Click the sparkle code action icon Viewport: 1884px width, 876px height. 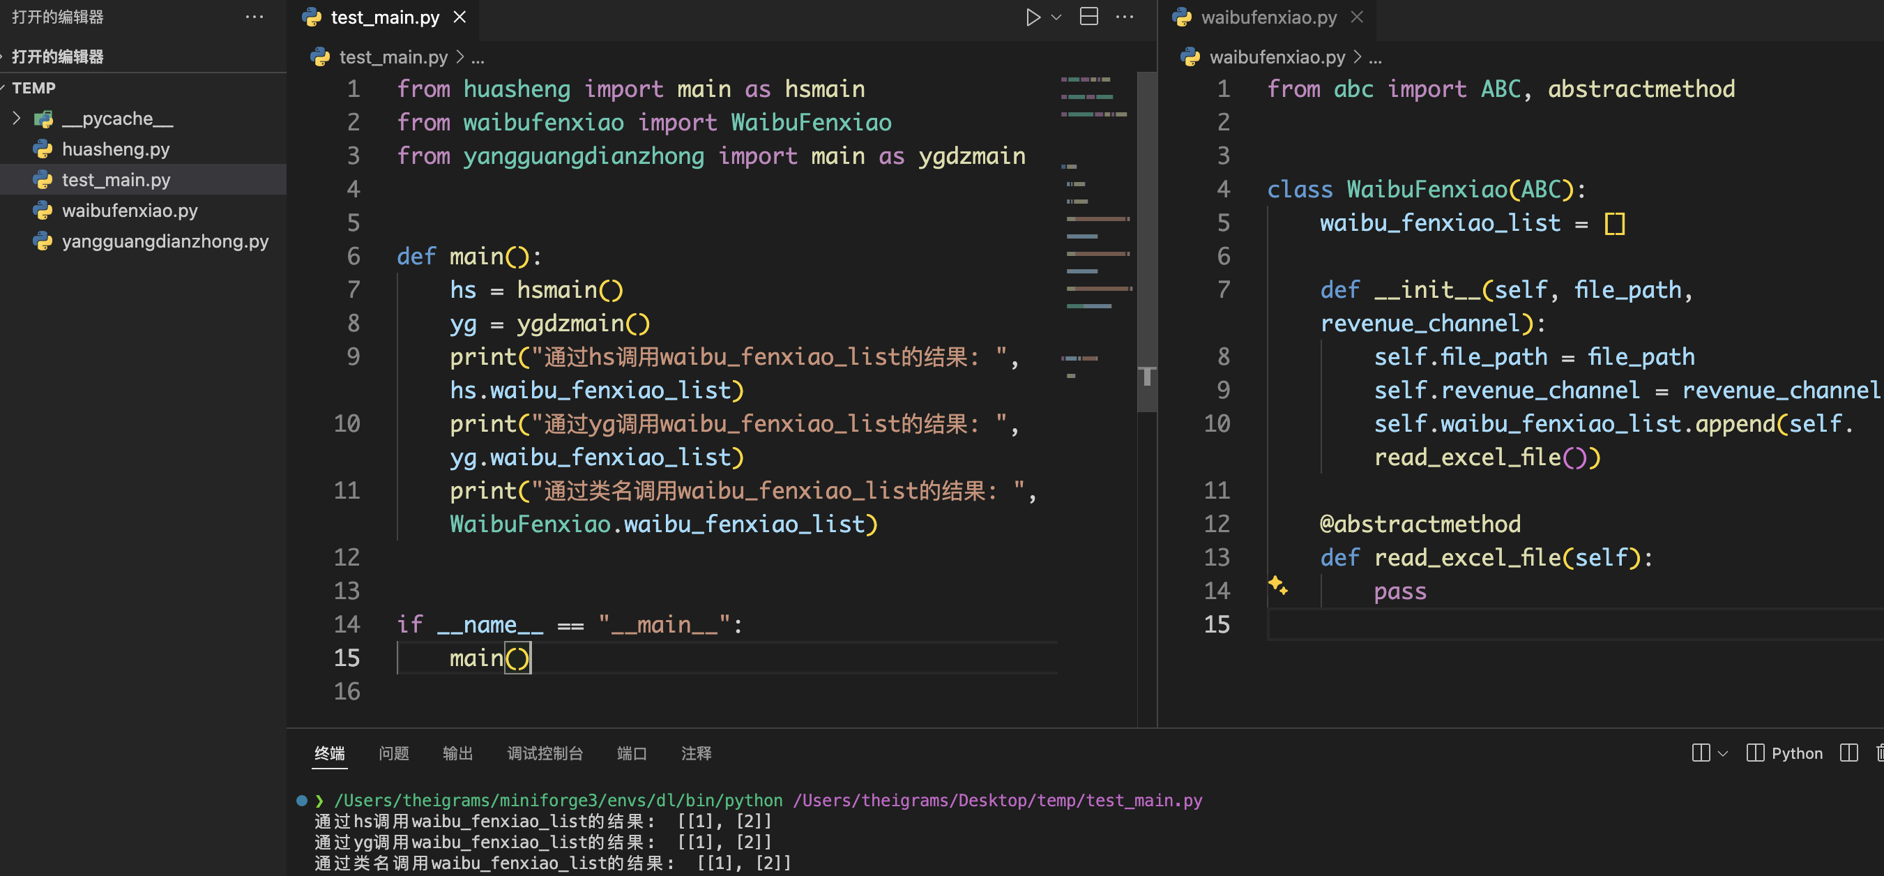[1277, 584]
